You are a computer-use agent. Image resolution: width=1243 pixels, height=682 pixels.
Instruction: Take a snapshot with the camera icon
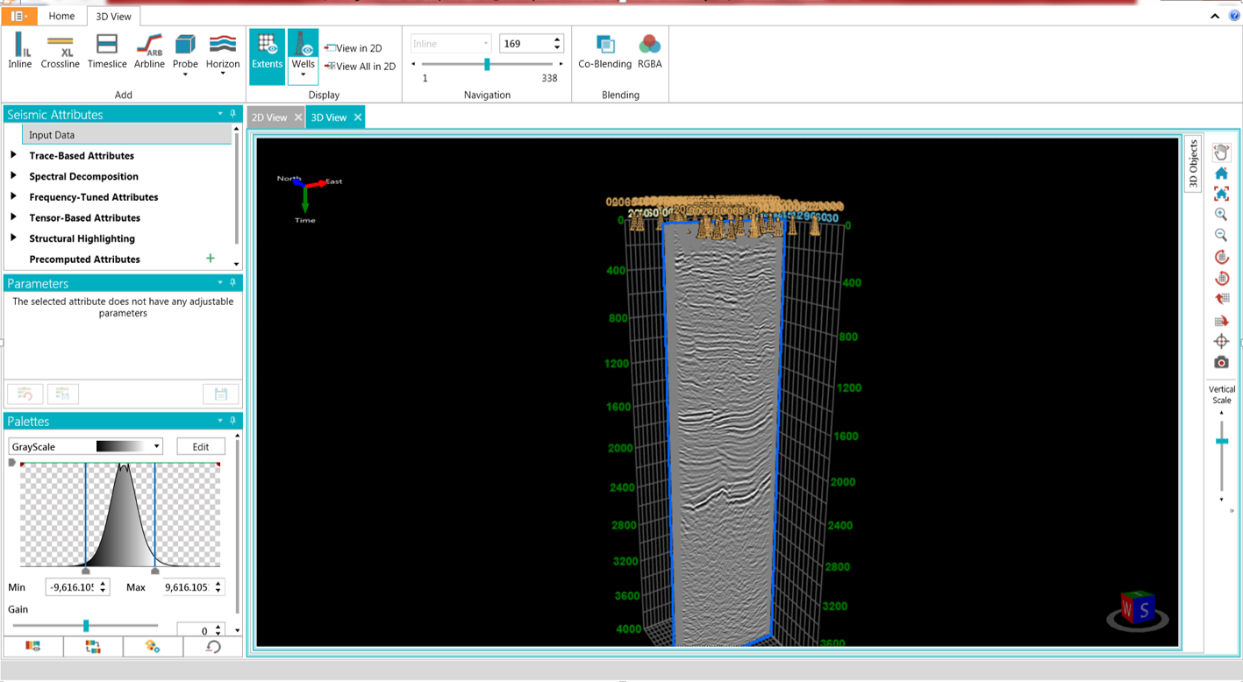tap(1221, 362)
